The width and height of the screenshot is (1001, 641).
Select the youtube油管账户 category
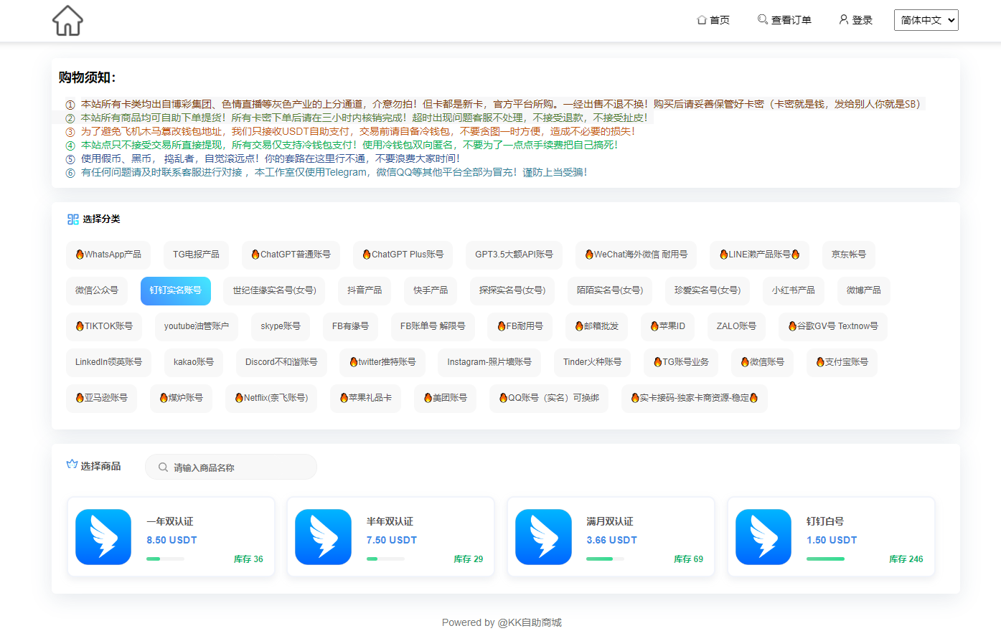pos(197,326)
